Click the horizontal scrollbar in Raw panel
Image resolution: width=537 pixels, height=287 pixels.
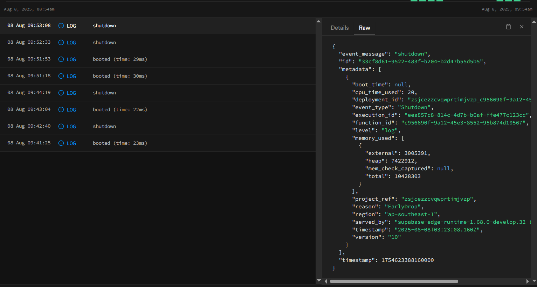(x=394, y=281)
